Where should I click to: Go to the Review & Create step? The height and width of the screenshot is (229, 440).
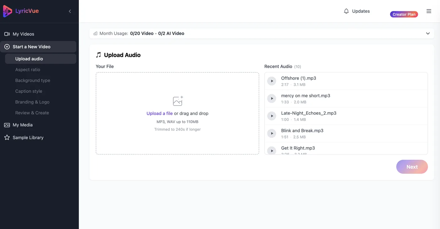[32, 113]
